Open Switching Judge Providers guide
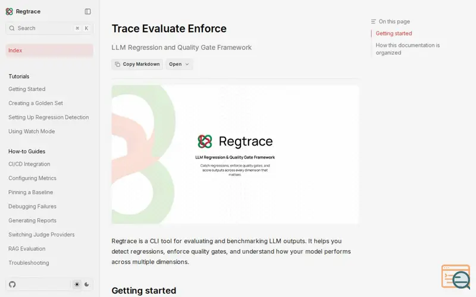The width and height of the screenshot is (476, 297). (41, 235)
